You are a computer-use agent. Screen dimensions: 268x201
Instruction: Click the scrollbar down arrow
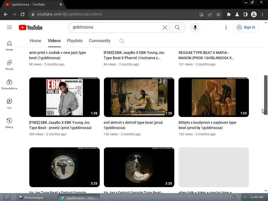click(266, 191)
